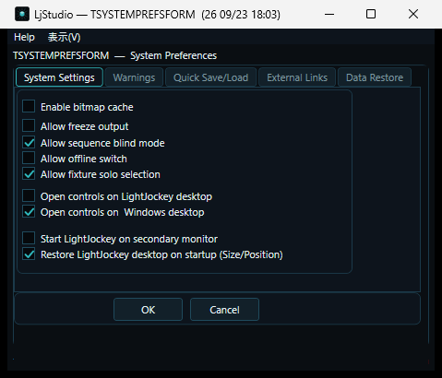Tick Allow freeze output checkbox

pyautogui.click(x=29, y=125)
